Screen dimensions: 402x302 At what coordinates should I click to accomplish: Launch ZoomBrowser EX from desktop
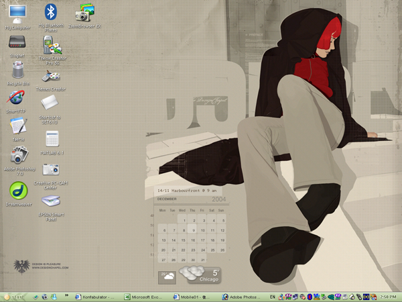point(84,15)
